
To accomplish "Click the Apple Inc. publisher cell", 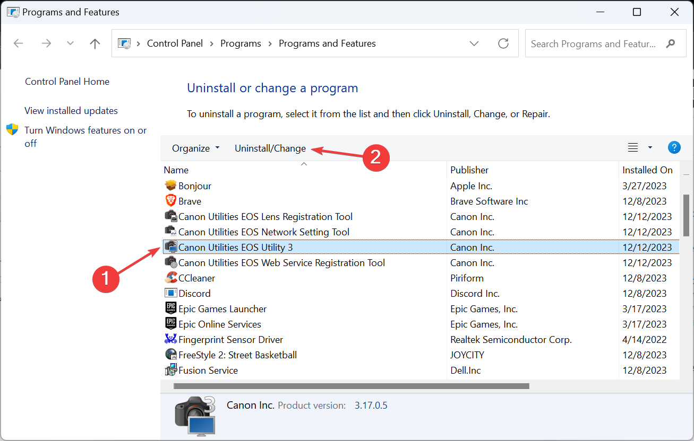I will (471, 186).
